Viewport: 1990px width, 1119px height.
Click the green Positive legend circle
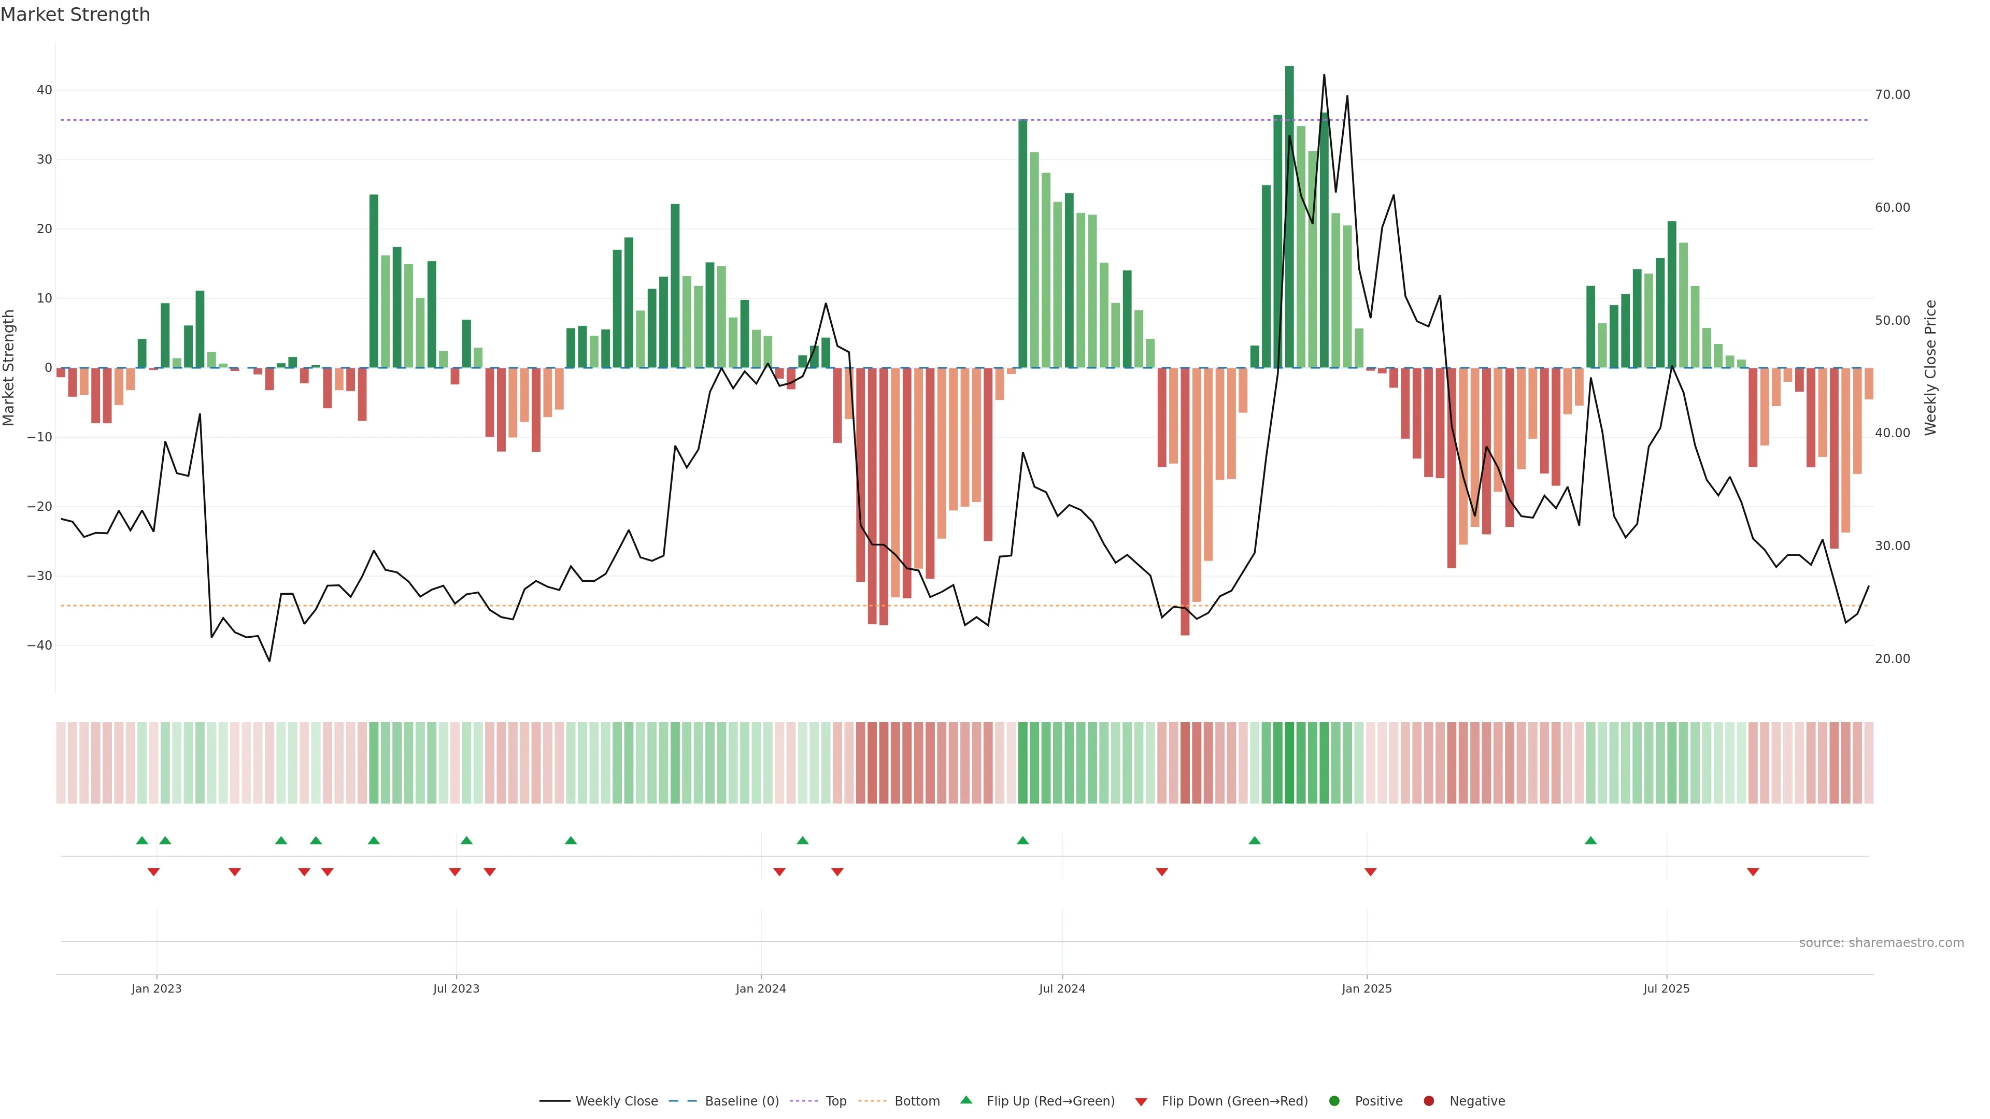coord(1334,1101)
